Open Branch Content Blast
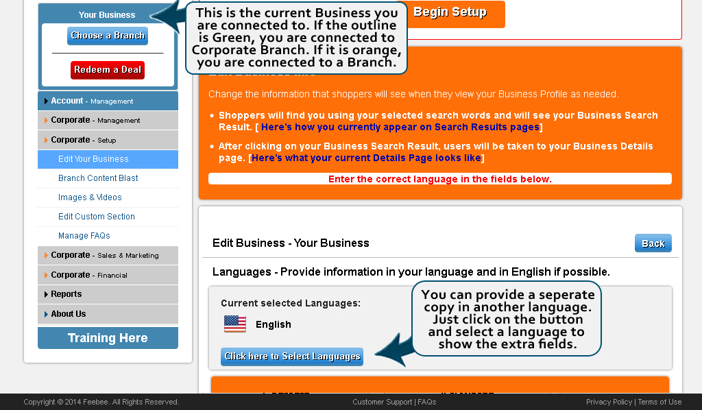702x410 pixels. click(98, 178)
